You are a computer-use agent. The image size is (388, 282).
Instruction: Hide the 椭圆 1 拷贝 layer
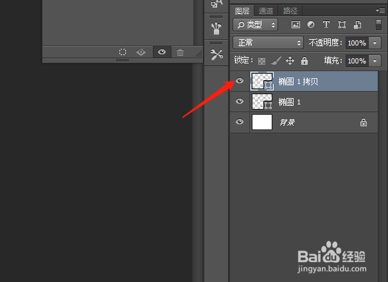click(x=239, y=81)
